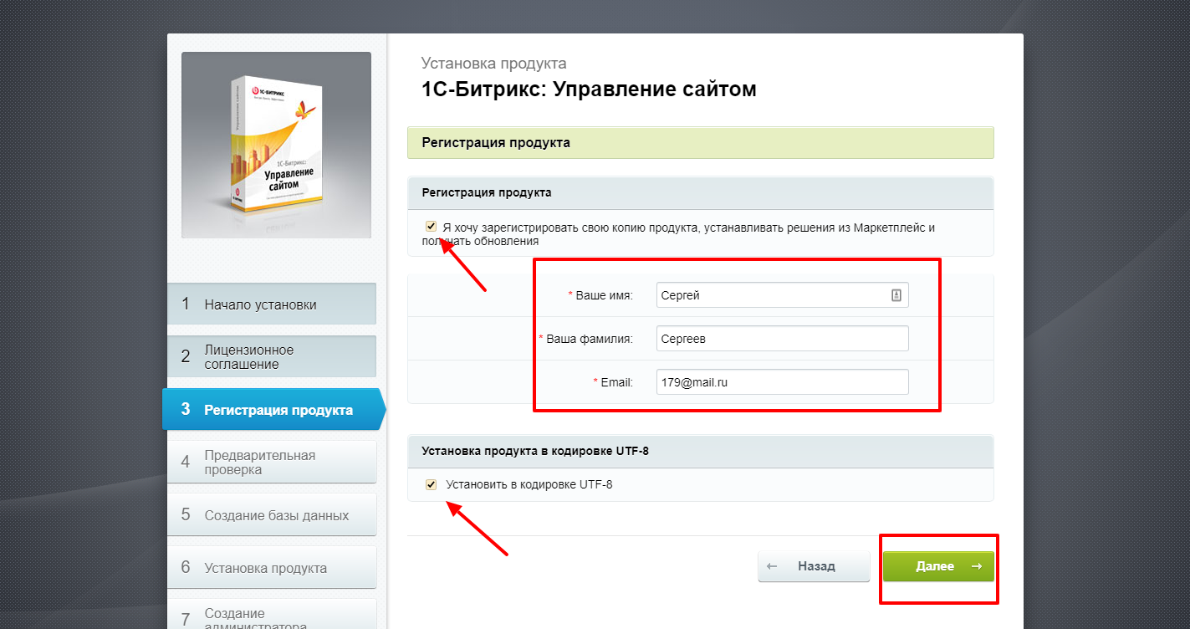Go to step 2 Лицензионное соглашение

click(272, 357)
